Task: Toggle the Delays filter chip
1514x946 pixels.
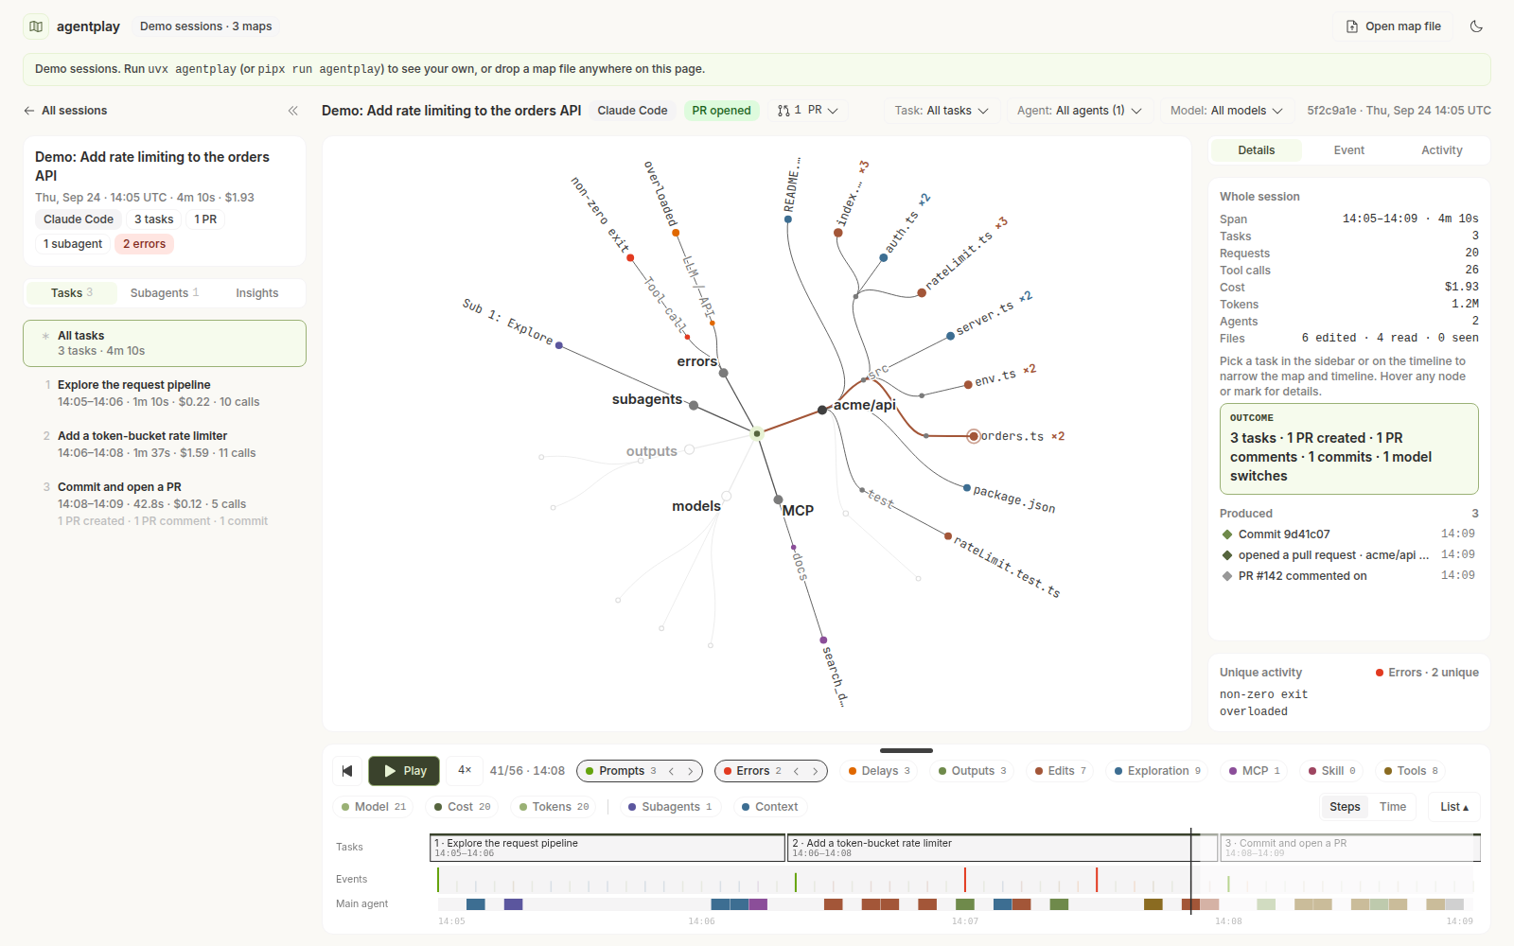Action: click(879, 771)
